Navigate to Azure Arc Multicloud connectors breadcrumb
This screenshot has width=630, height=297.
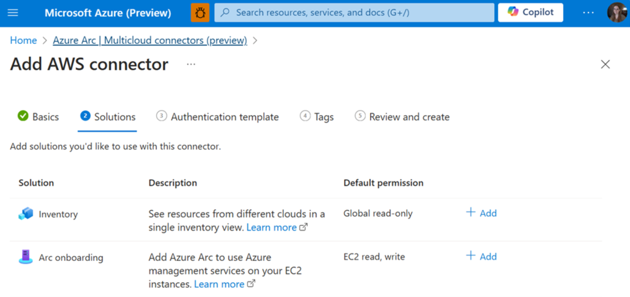point(150,41)
